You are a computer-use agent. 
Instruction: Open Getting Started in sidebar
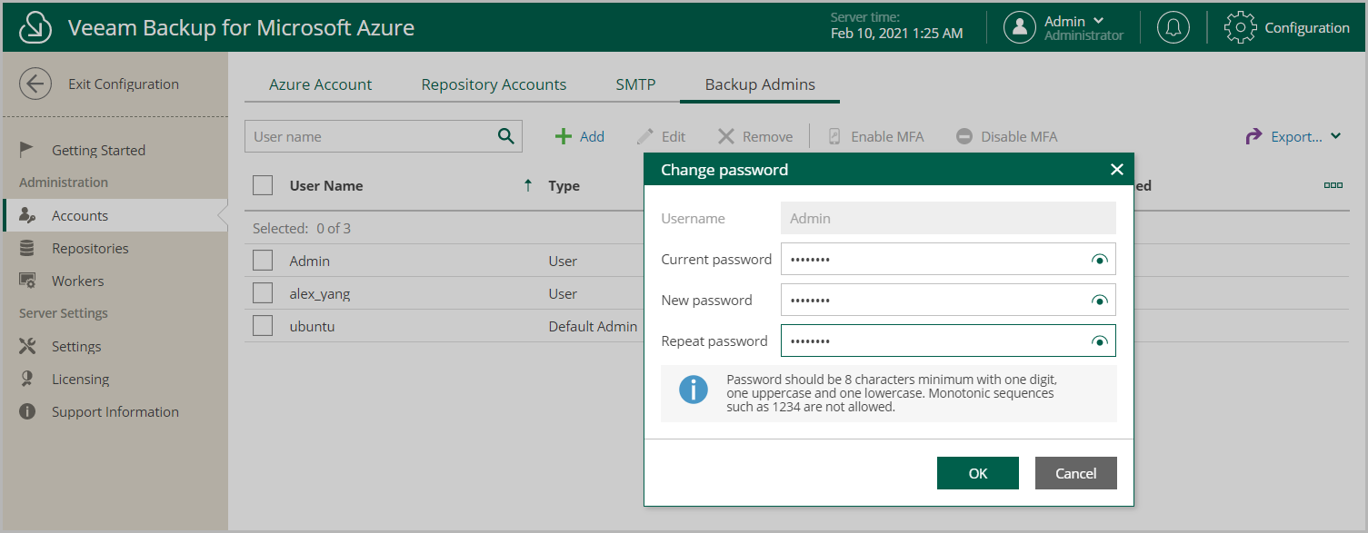tap(98, 150)
